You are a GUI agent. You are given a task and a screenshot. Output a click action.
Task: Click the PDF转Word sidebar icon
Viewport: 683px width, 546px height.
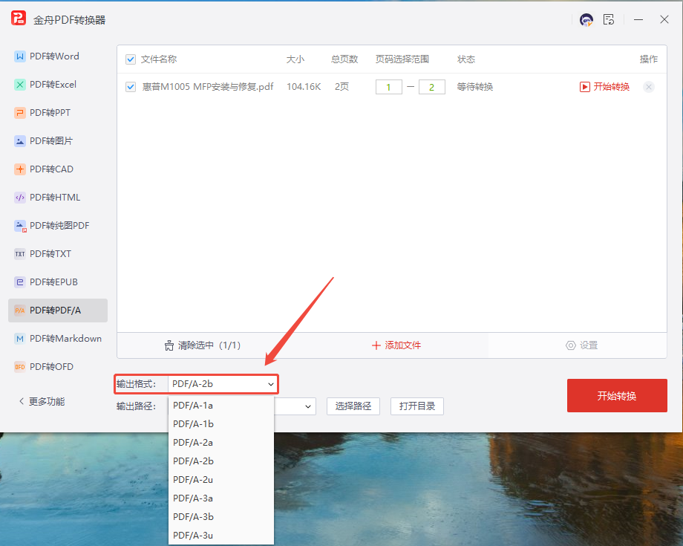(20, 56)
